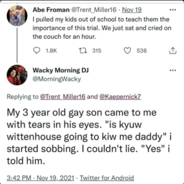Screen dimensions: 184x184
Task: Open the more menu on Wacky Morning DJ's tweet
Action: [173, 70]
